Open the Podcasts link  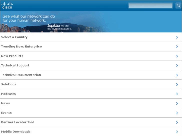pos(91,94)
